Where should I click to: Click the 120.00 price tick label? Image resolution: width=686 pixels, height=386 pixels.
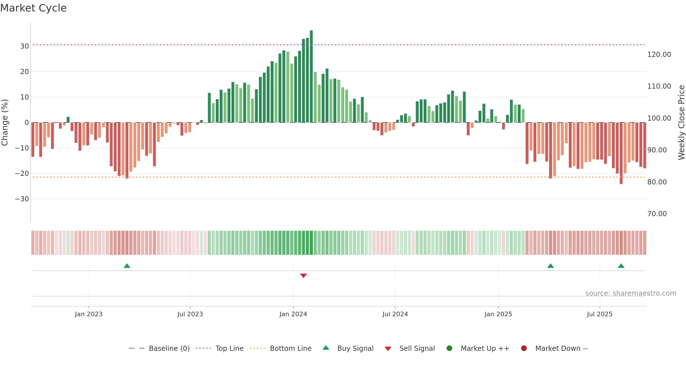pos(659,54)
